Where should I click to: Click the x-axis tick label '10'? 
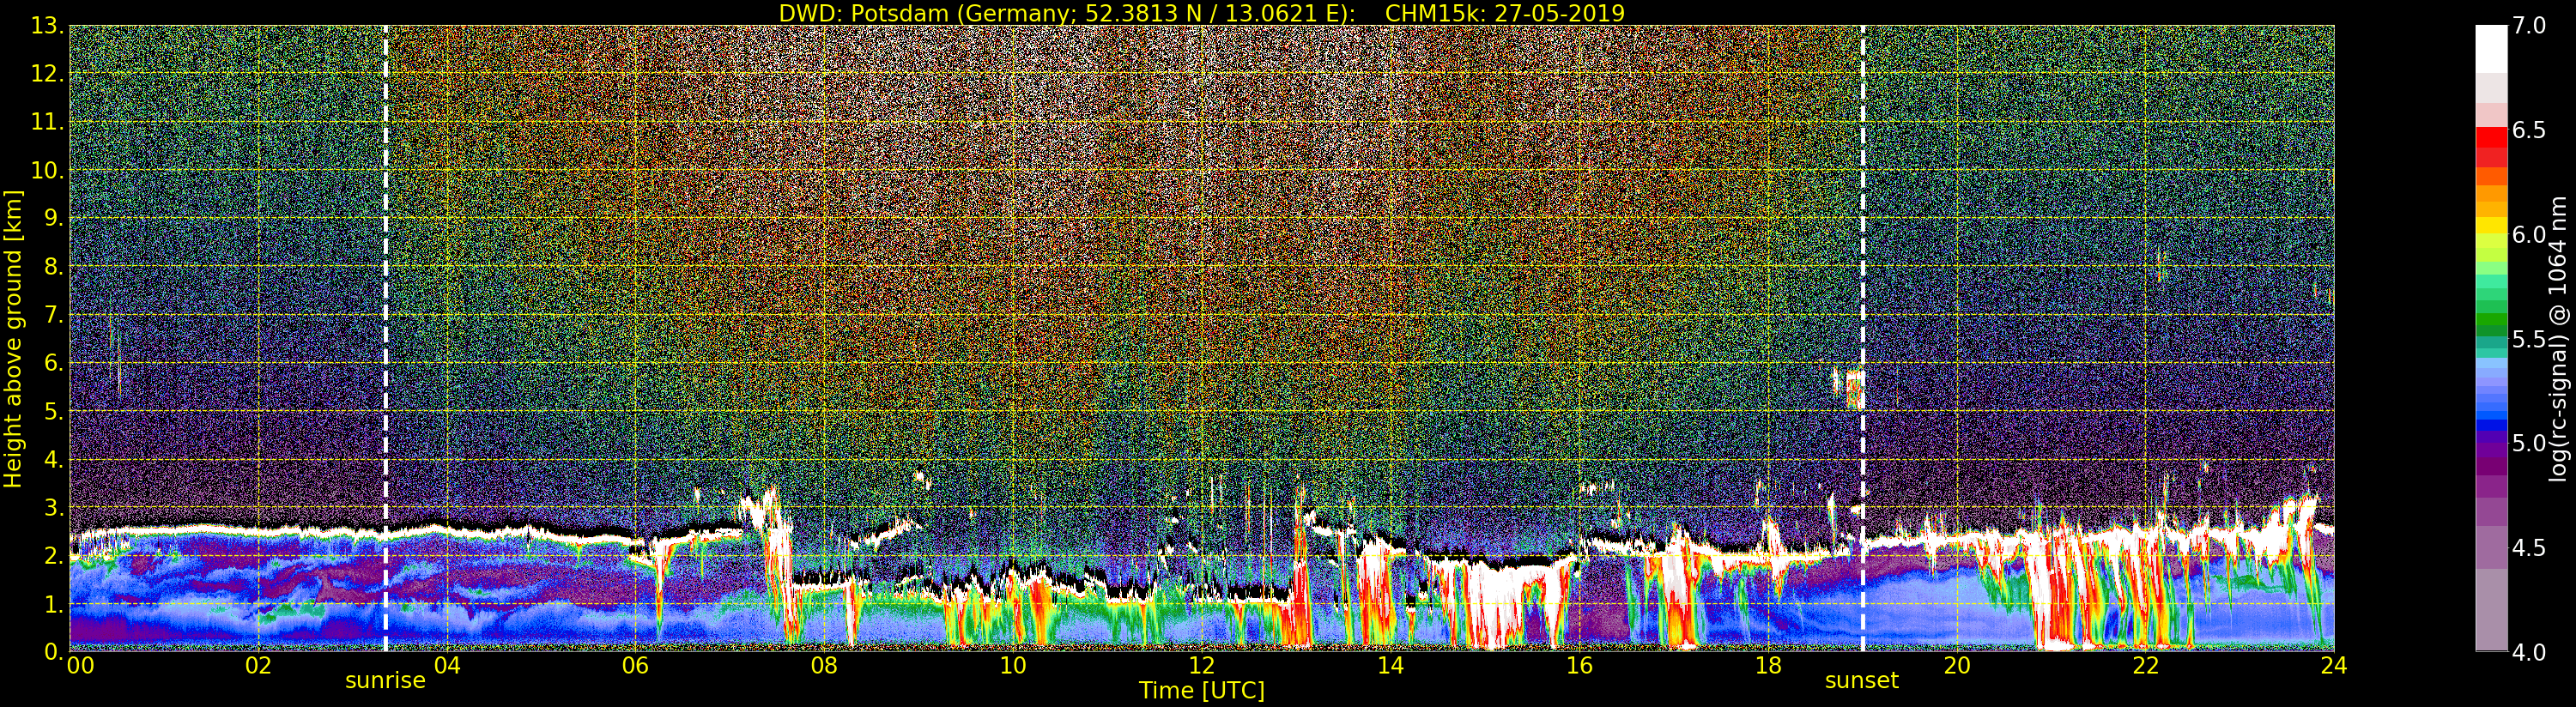coord(1013,665)
